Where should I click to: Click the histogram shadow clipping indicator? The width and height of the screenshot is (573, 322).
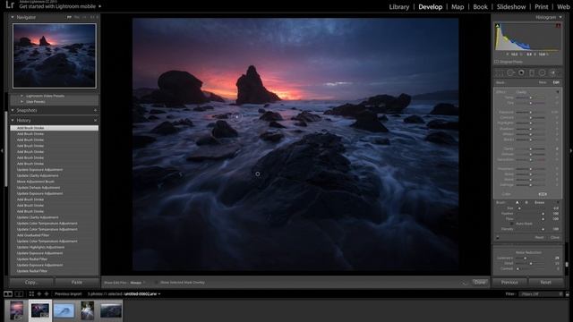pyautogui.click(x=498, y=26)
